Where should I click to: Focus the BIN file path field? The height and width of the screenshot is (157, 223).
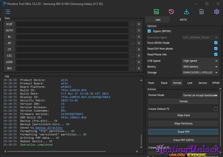(72, 68)
